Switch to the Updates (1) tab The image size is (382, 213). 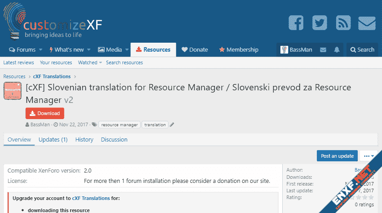[x=53, y=140]
